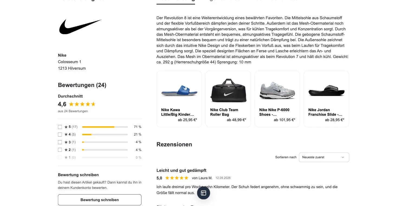Check the 4 stars filter box

tap(60, 134)
